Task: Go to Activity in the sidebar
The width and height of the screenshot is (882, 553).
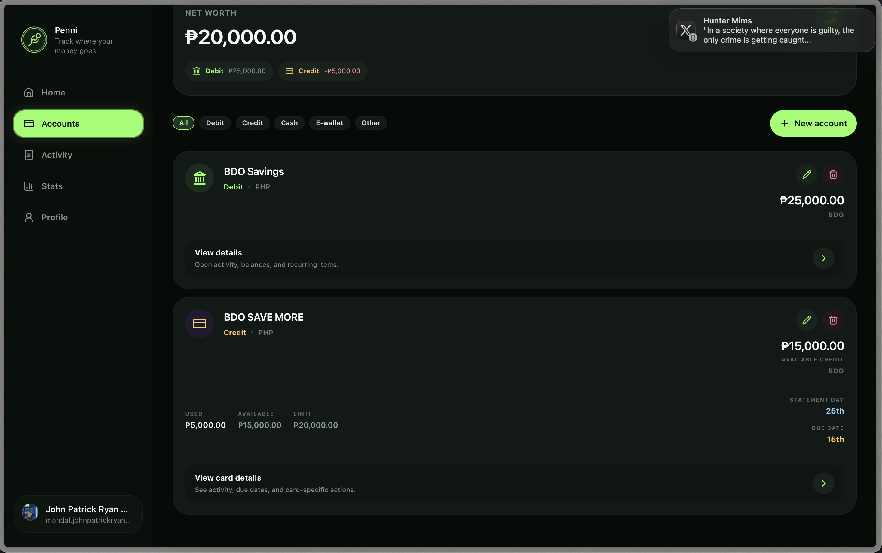Action: point(78,155)
